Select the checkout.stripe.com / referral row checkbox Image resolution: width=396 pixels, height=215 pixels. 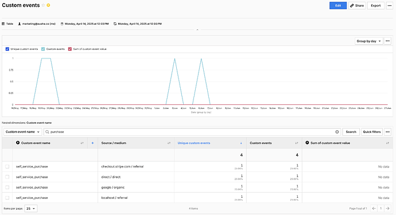click(7, 166)
